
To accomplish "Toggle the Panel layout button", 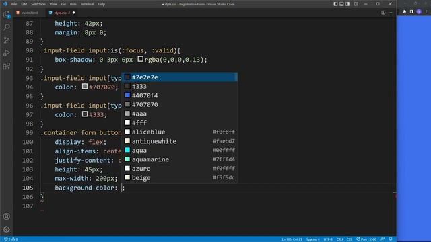I will [x=341, y=4].
